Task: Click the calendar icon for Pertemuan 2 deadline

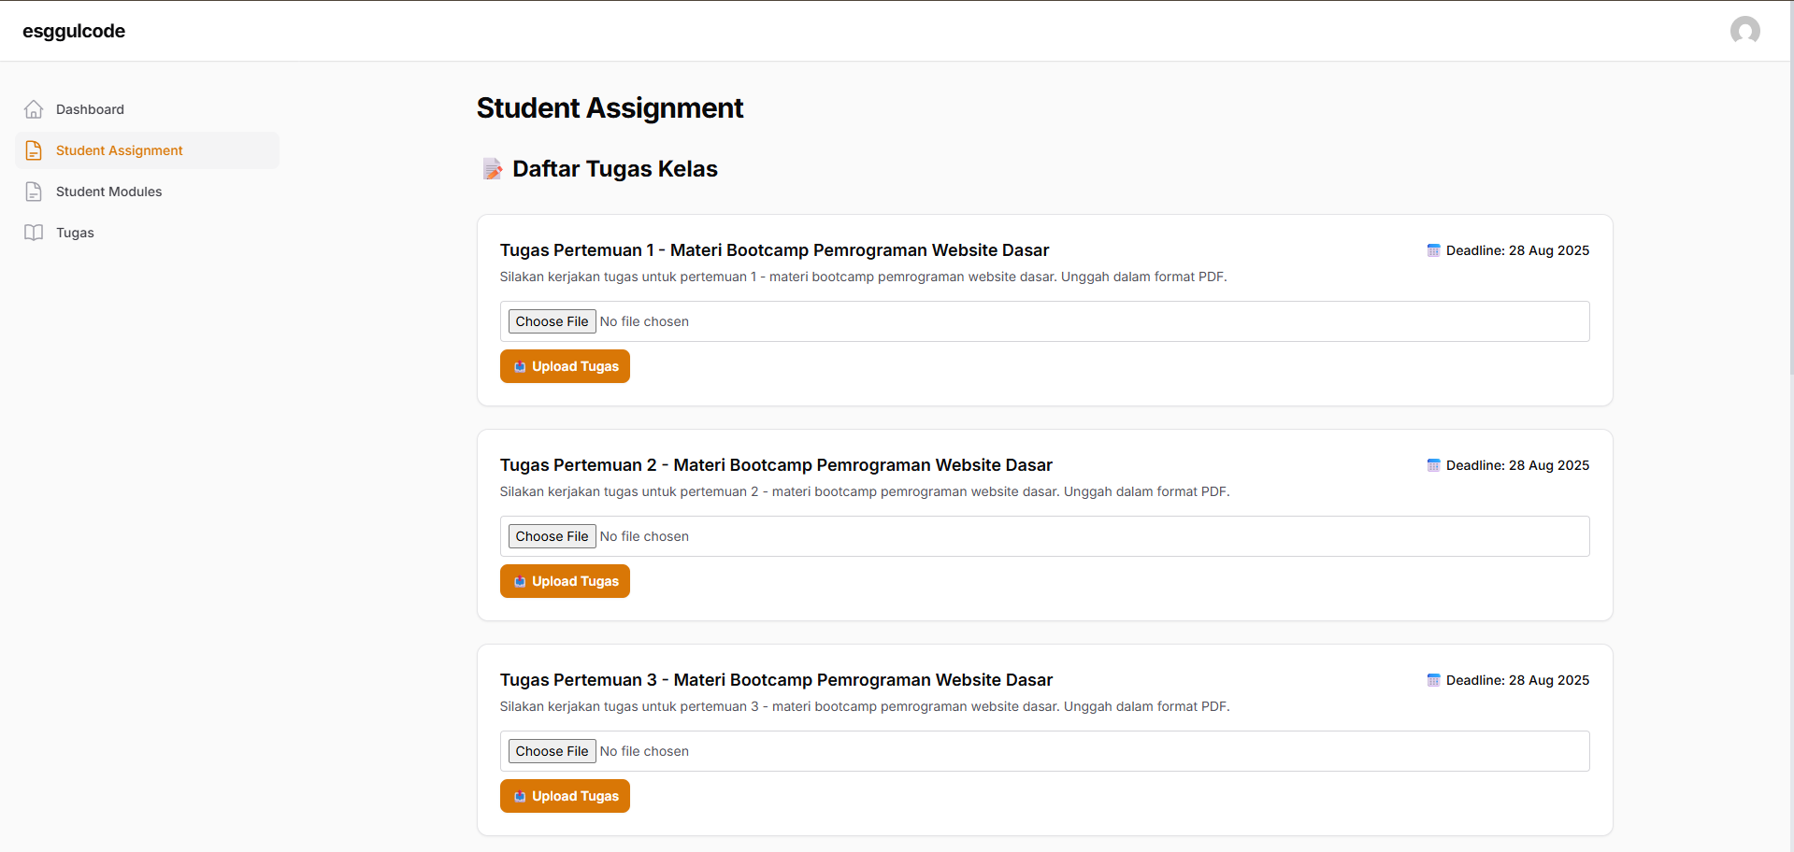Action: tap(1433, 465)
